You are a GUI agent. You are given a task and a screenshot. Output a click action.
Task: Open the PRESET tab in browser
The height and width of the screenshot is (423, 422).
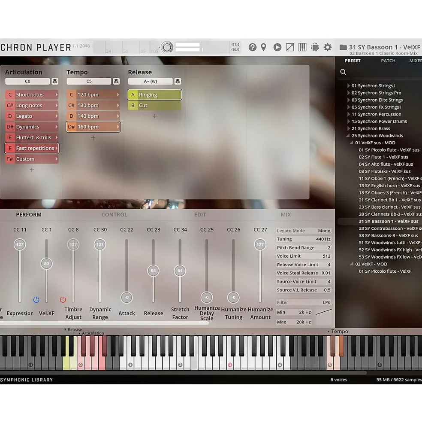353,61
